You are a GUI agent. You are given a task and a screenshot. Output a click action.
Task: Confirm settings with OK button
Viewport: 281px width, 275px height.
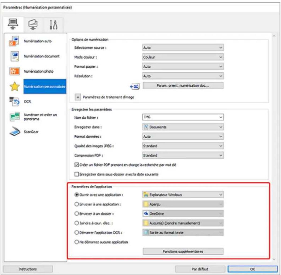253,269
